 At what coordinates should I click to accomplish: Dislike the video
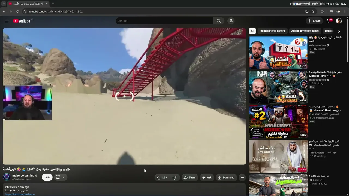(174, 177)
